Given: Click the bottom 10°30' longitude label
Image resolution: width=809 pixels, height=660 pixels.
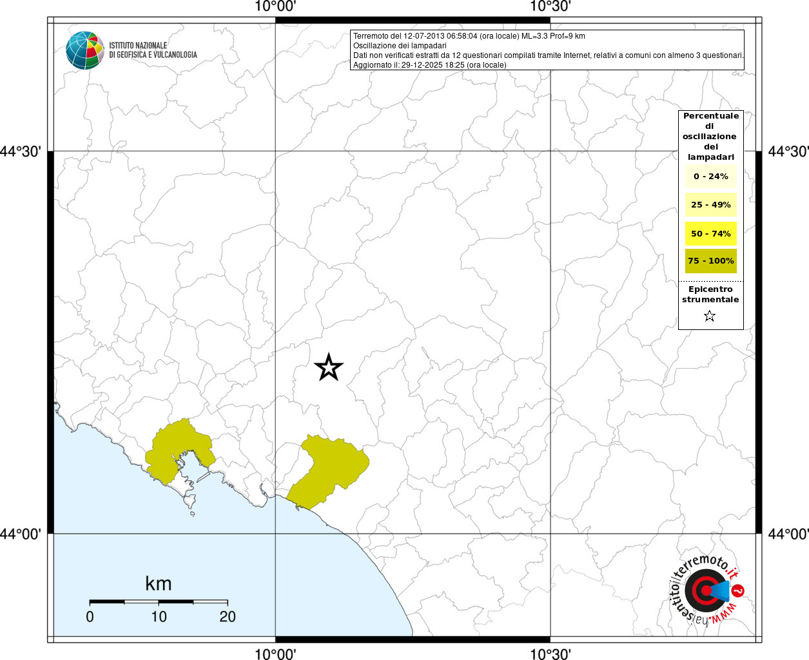Looking at the screenshot, I should pos(551,654).
